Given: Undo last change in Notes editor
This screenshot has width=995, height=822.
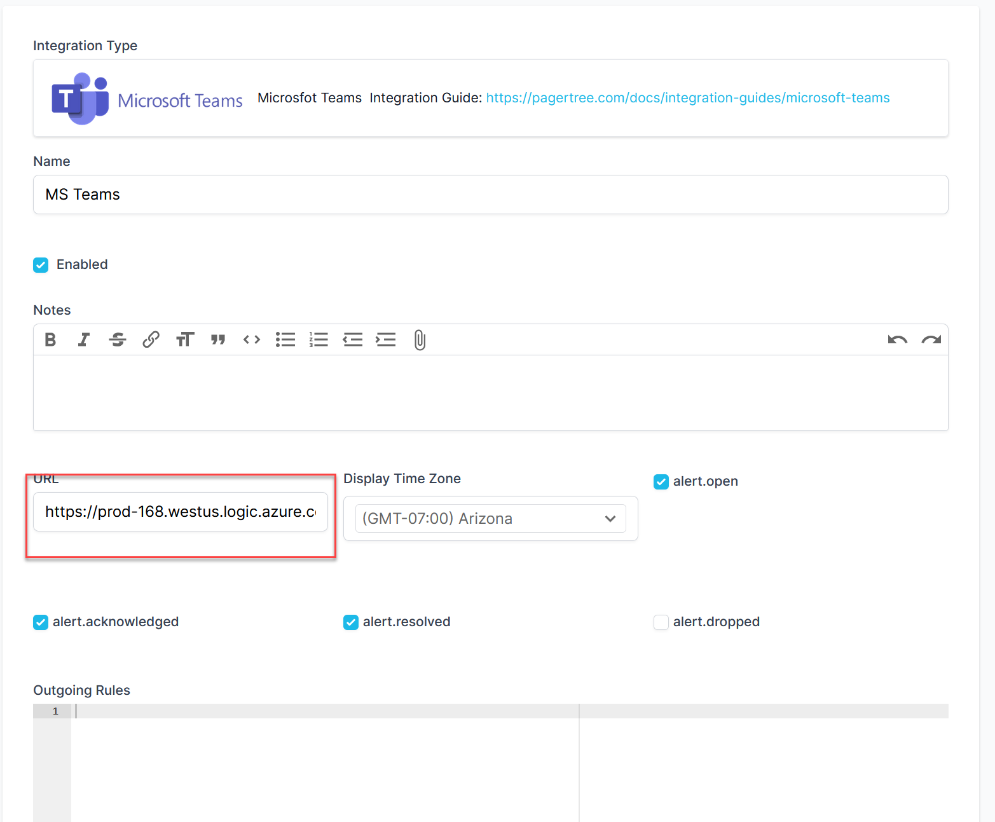Looking at the screenshot, I should (897, 340).
